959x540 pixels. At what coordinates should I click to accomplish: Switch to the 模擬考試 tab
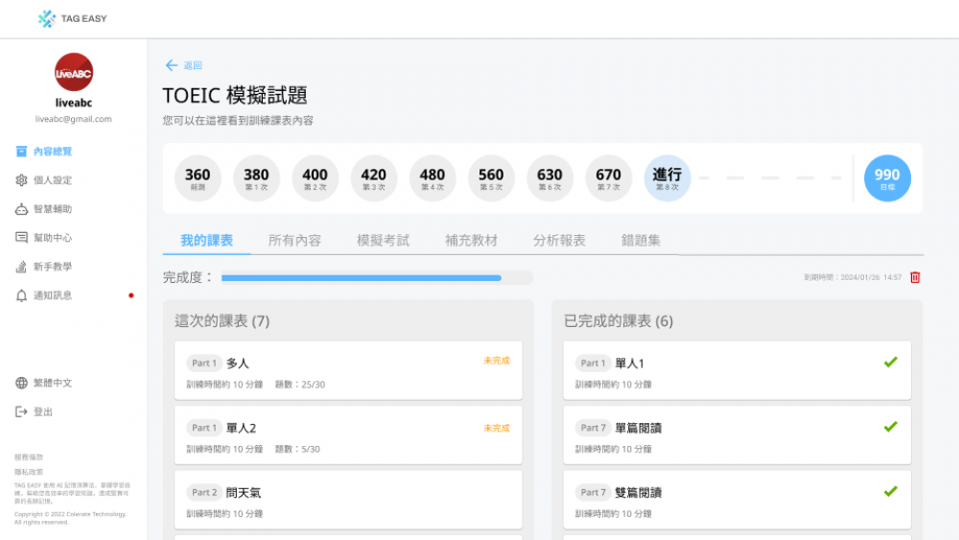coord(383,241)
